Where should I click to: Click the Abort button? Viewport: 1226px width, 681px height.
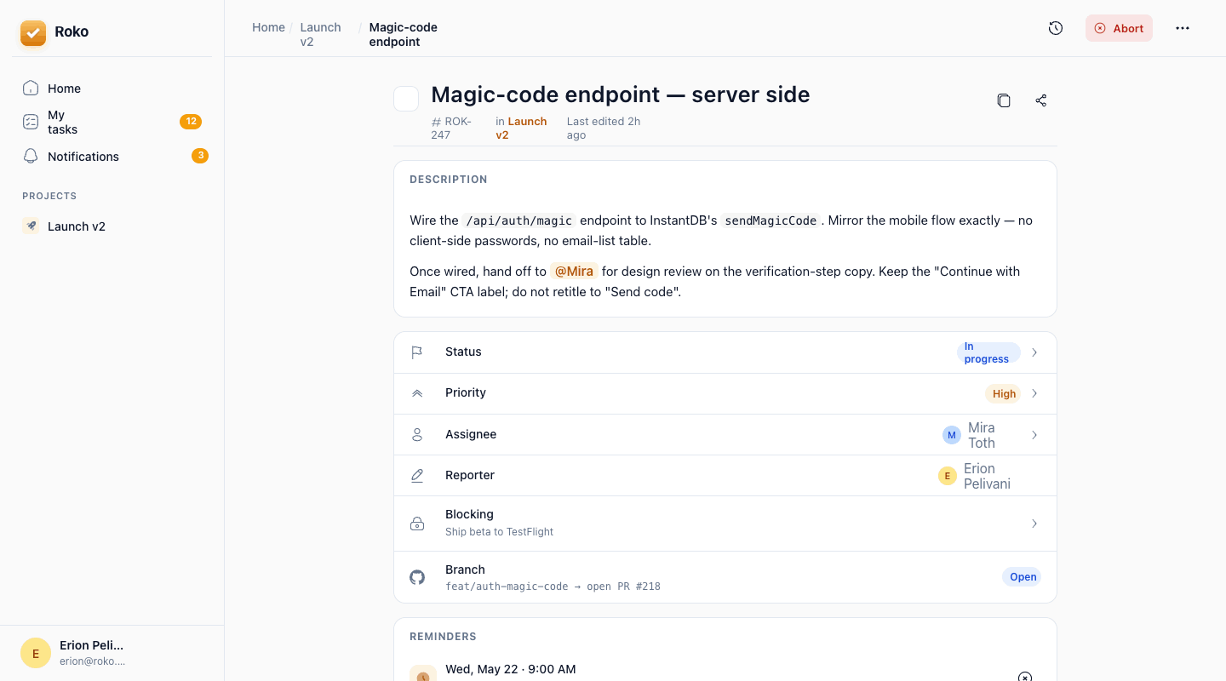tap(1119, 28)
